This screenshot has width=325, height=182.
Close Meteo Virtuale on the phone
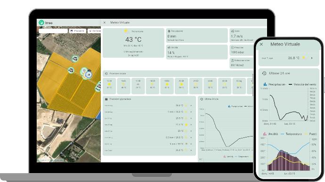(261, 44)
